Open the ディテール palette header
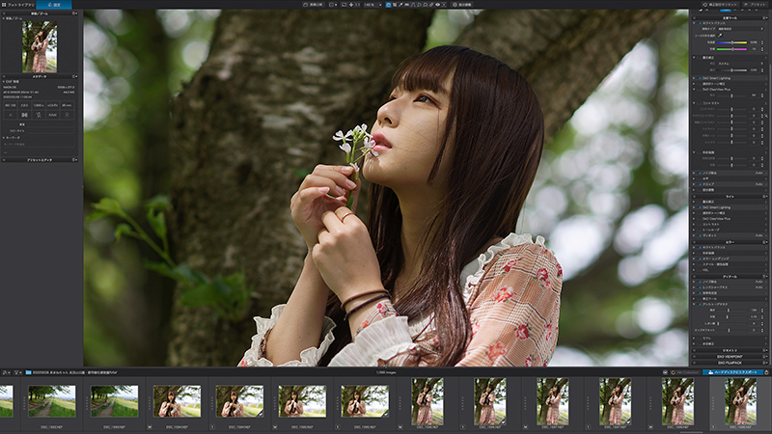The width and height of the screenshot is (772, 434). [x=730, y=277]
